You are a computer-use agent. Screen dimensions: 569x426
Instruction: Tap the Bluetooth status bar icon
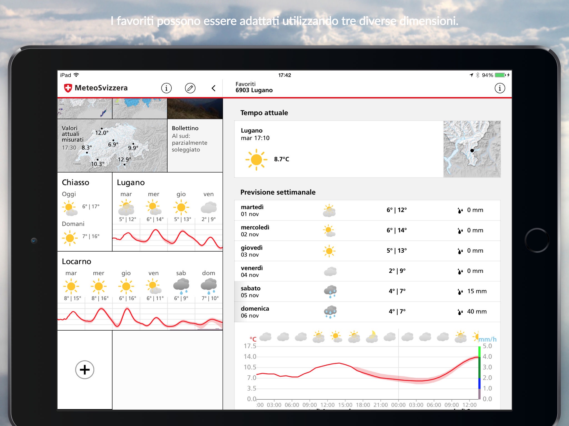click(478, 75)
